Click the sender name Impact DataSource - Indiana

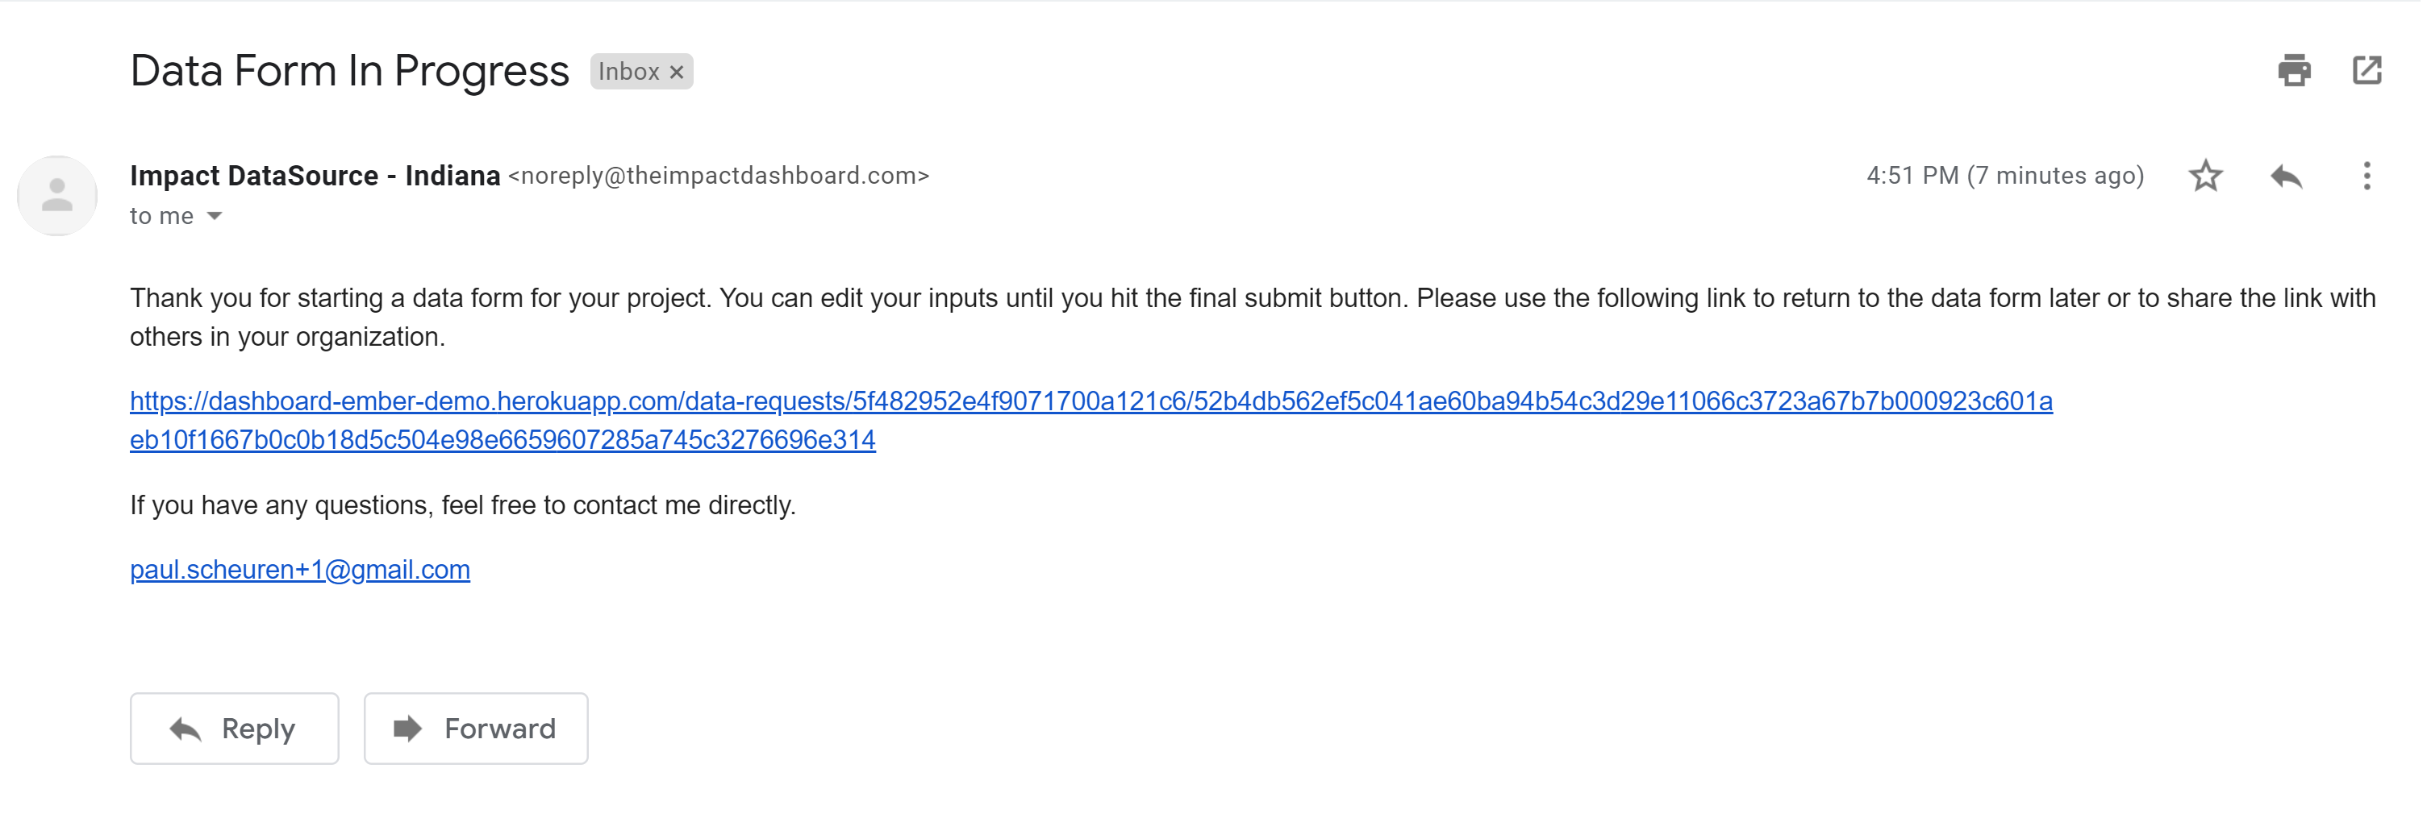click(x=315, y=176)
